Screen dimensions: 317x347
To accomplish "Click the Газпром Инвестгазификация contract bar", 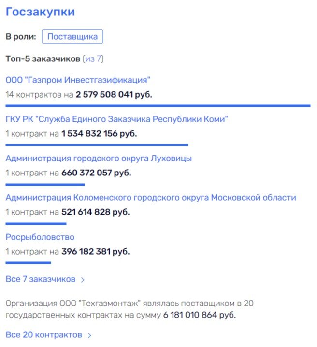I will (x=158, y=106).
